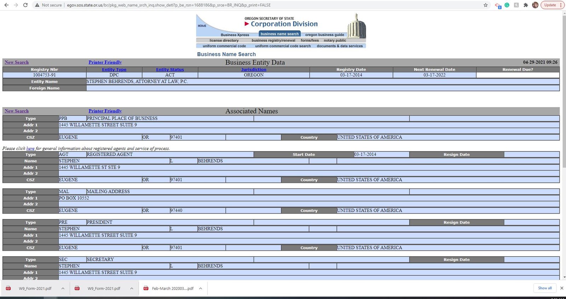Click the SECRETARY type text

click(100, 259)
